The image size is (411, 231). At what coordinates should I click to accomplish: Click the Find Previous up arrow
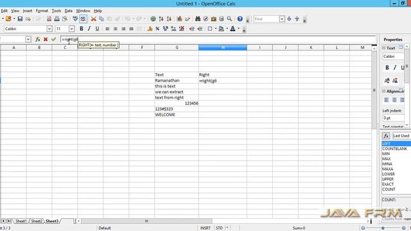[297, 19]
